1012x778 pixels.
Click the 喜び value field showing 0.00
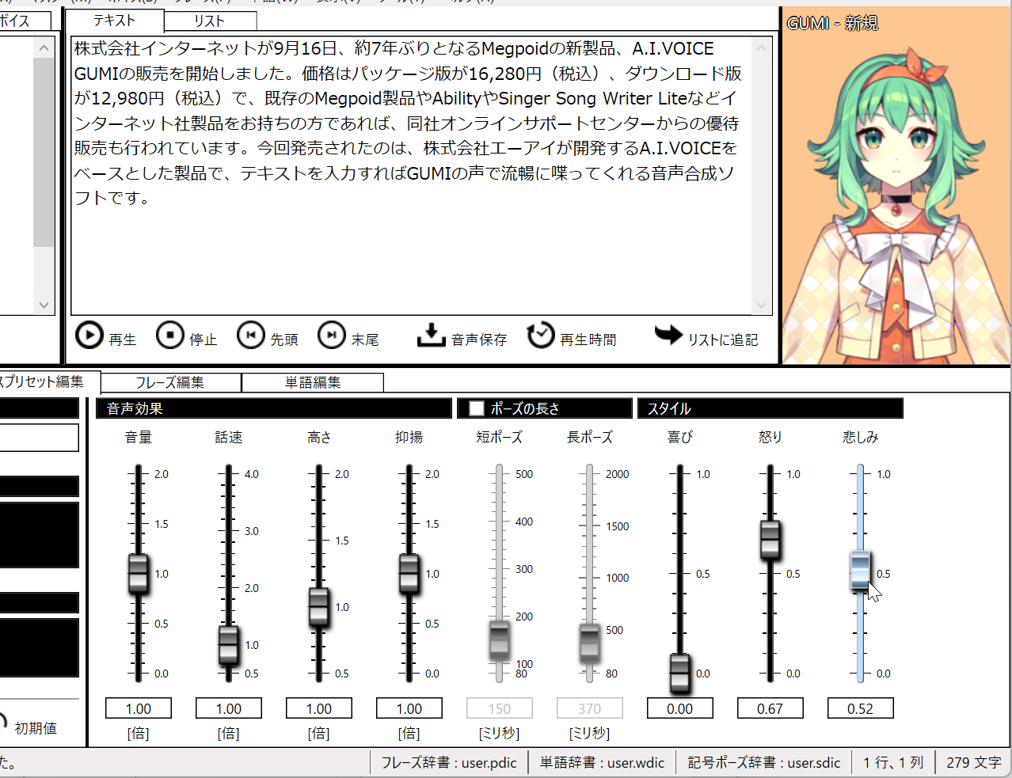pos(680,708)
